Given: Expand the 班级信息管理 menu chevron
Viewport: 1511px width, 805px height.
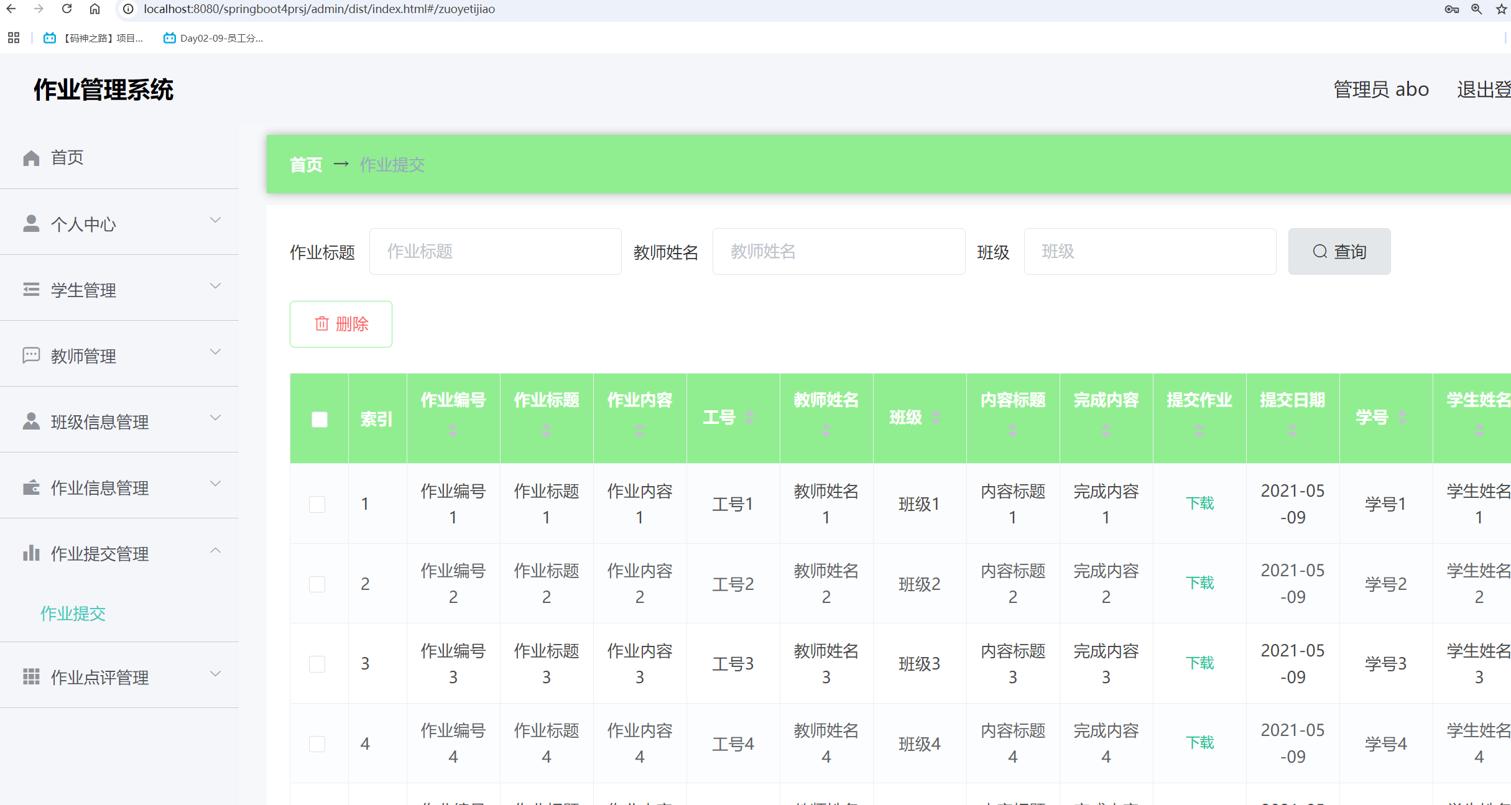Looking at the screenshot, I should (215, 418).
